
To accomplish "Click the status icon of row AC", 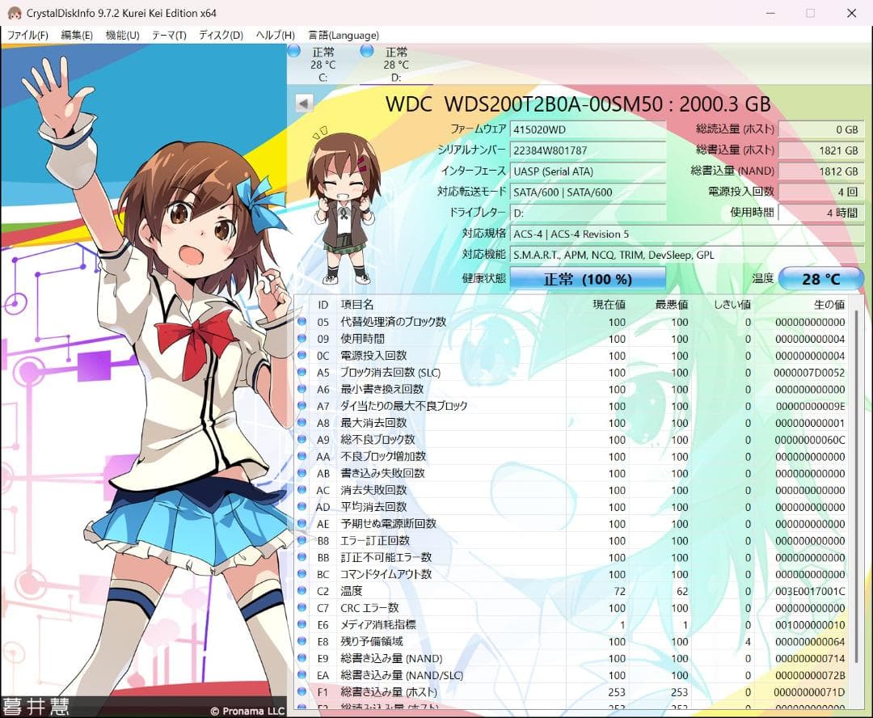I will coord(302,490).
